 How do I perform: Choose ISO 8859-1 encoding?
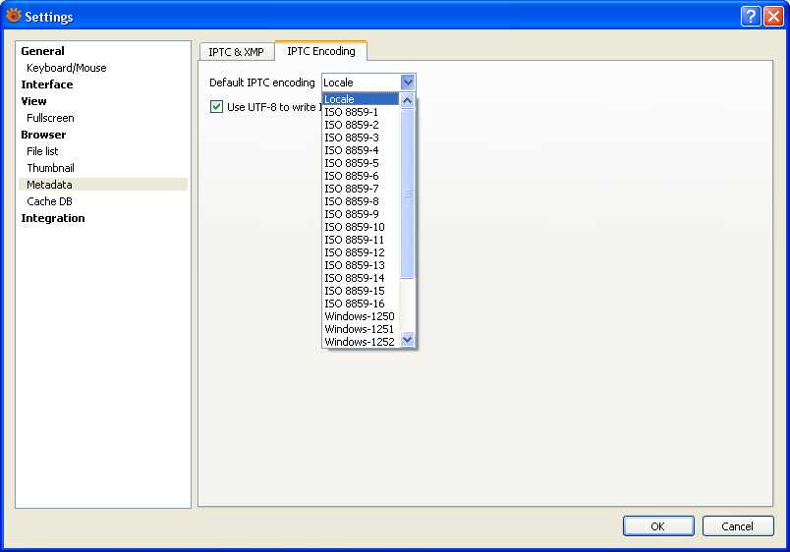361,112
